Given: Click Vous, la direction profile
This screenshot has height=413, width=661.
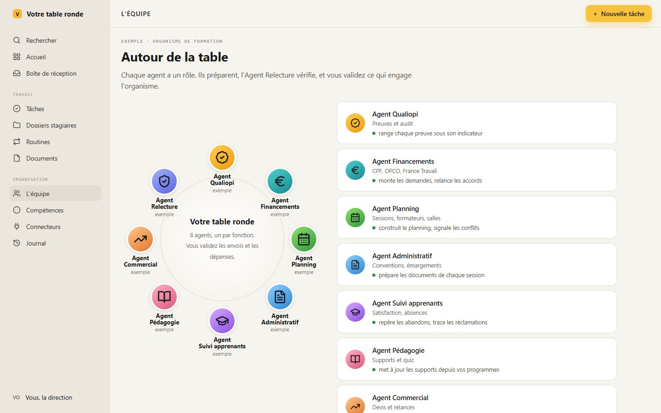Looking at the screenshot, I should [49, 397].
